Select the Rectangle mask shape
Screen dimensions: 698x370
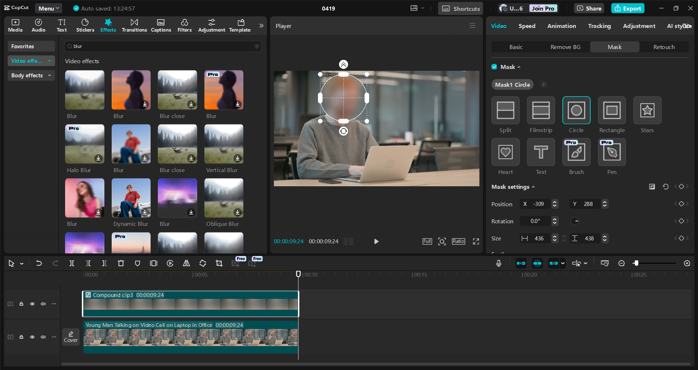[612, 110]
